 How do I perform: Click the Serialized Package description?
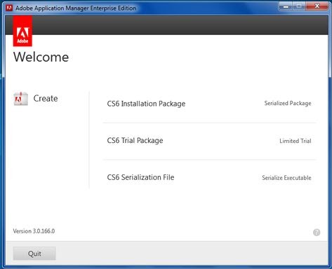[x=288, y=103]
